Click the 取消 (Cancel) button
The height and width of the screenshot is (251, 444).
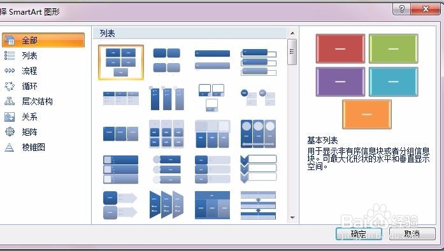coord(412,234)
